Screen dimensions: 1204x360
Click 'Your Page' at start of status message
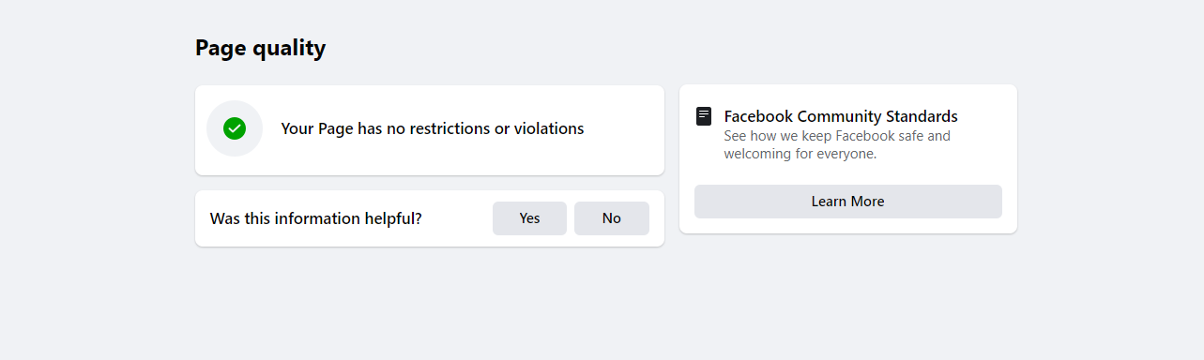pyautogui.click(x=317, y=128)
